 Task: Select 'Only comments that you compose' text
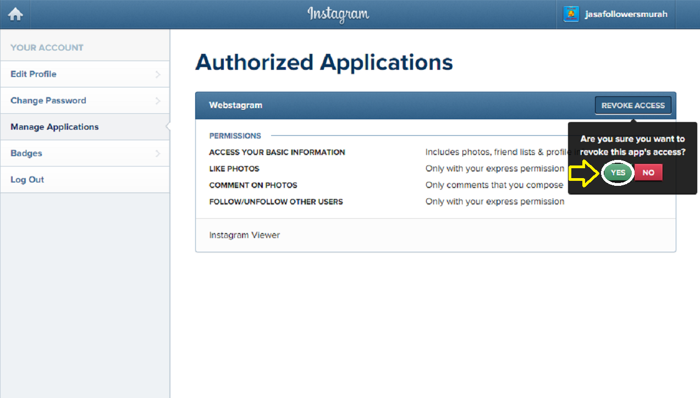coord(494,185)
